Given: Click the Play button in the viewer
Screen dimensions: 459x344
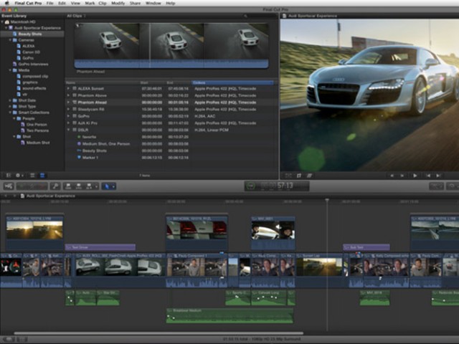Looking at the screenshot, I should click(x=415, y=176).
